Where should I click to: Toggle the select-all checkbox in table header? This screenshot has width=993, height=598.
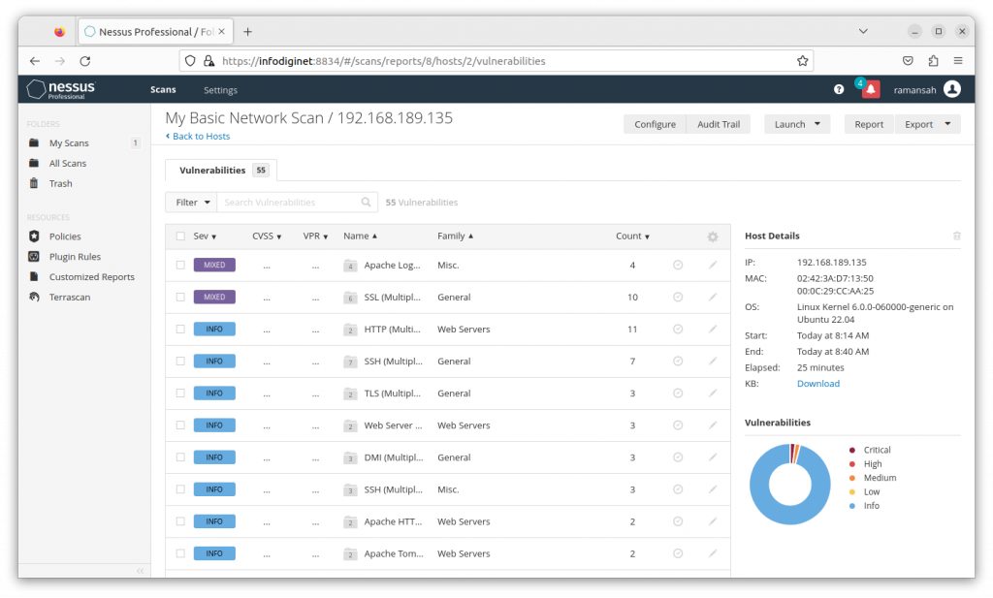coord(180,236)
